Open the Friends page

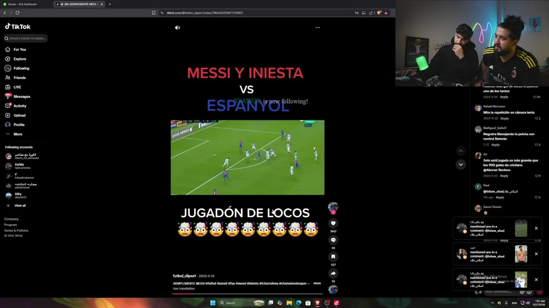16,78
